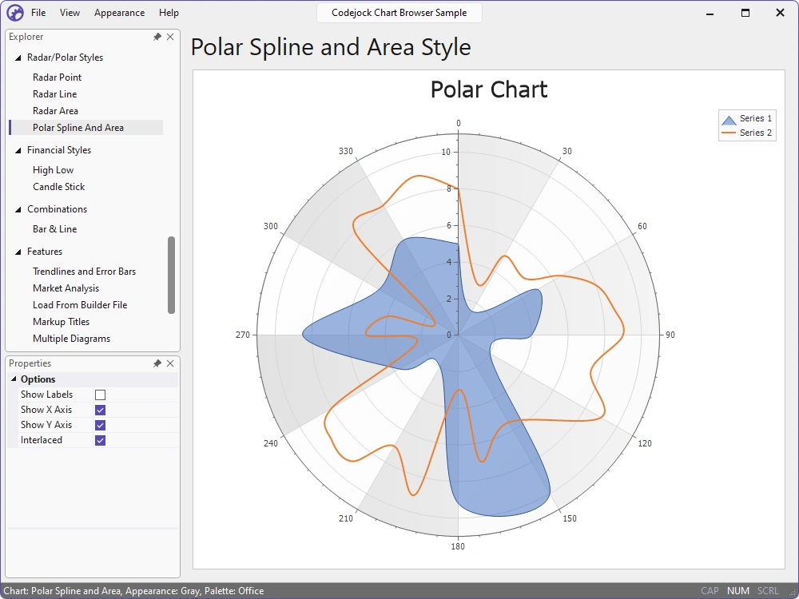
Task: Open Trendlines and Error Bars sample
Action: point(84,272)
